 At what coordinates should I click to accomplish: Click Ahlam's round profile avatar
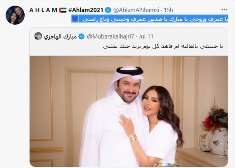point(15,15)
